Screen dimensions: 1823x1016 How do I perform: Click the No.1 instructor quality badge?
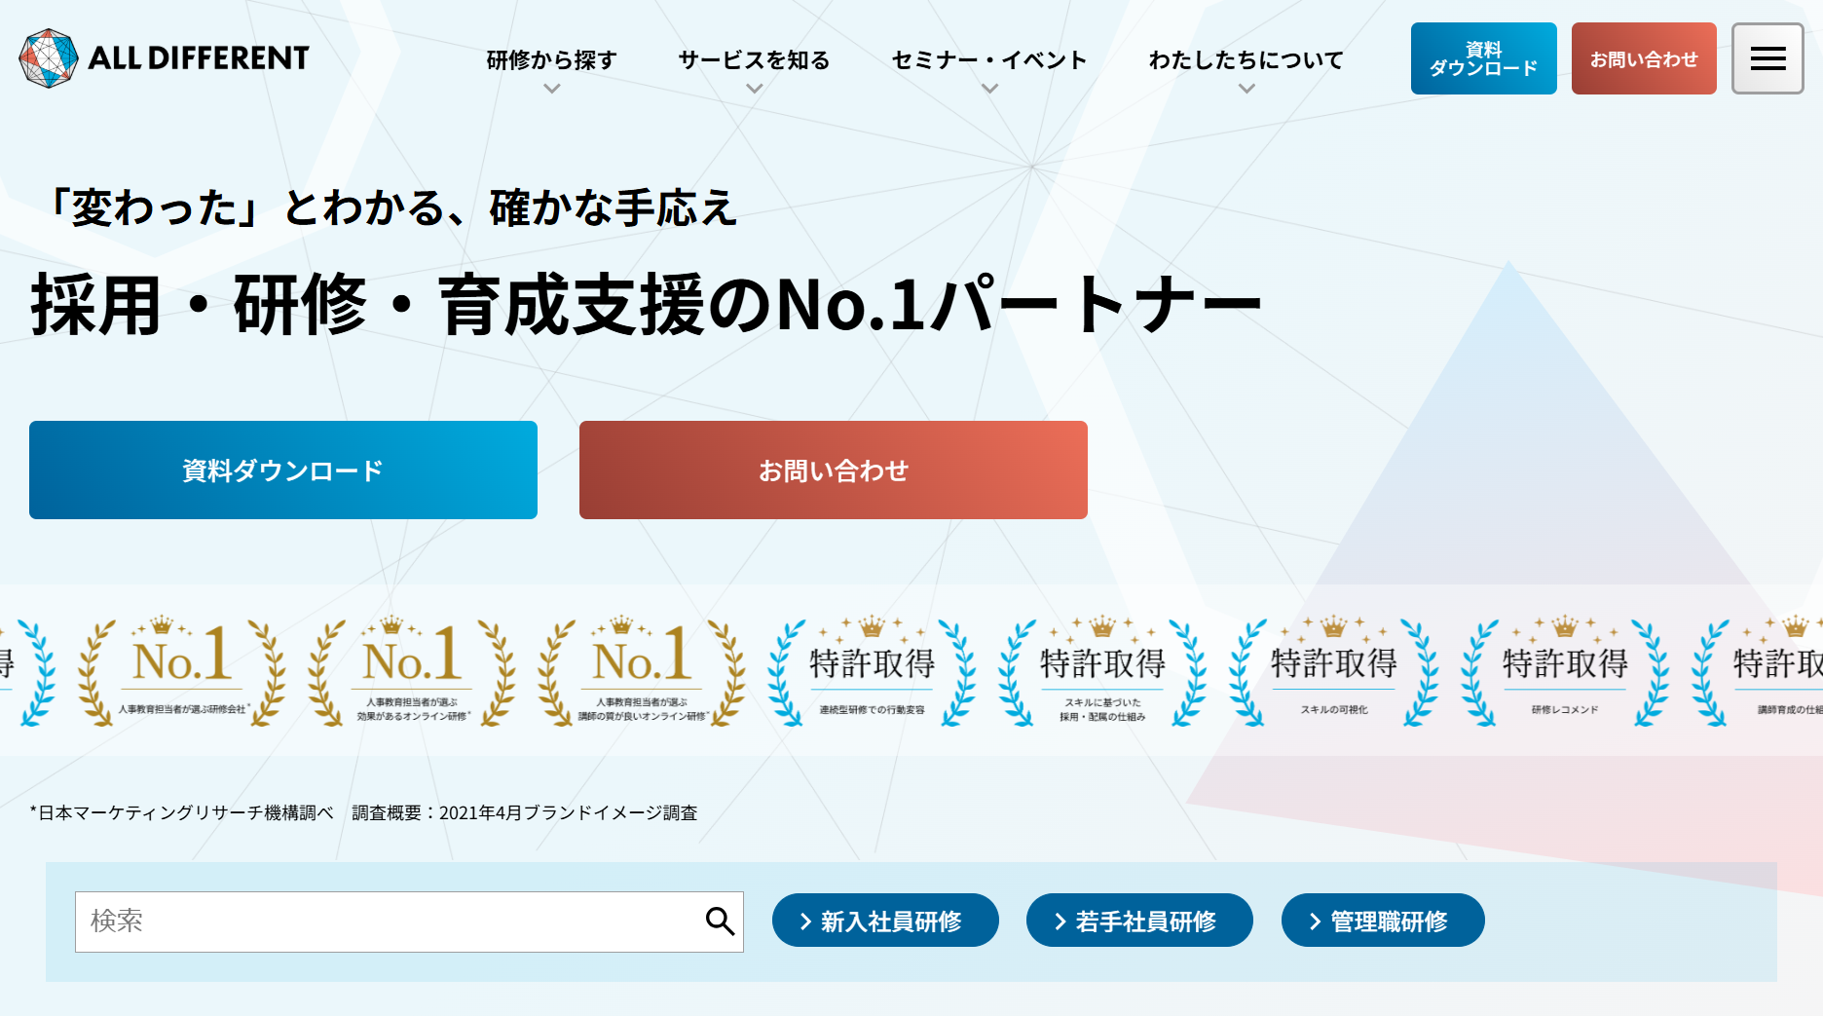point(643,672)
